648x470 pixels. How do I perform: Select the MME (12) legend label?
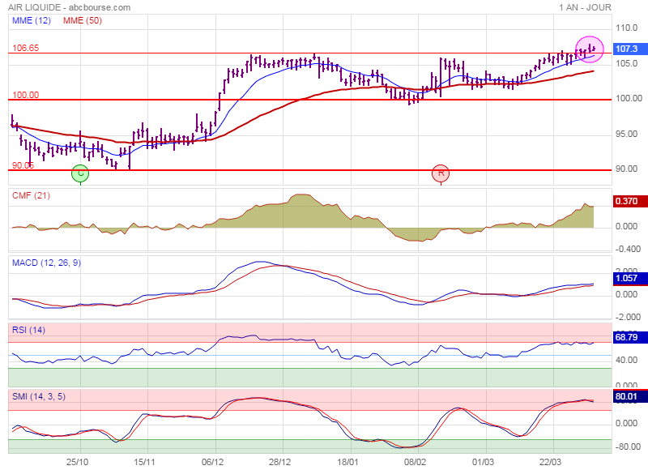(x=32, y=20)
